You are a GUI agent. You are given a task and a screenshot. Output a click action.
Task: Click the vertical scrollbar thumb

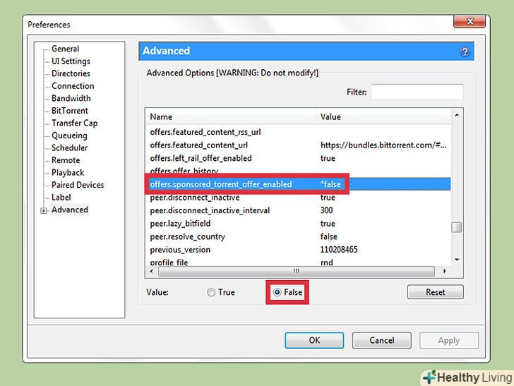pos(457,227)
